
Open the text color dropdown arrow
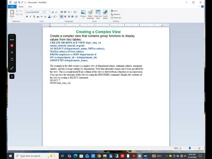click(x=52, y=17)
